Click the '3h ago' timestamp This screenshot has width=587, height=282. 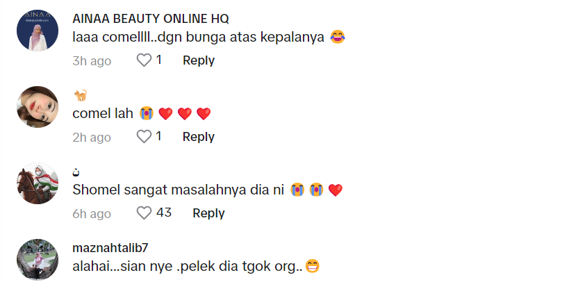coord(92,60)
